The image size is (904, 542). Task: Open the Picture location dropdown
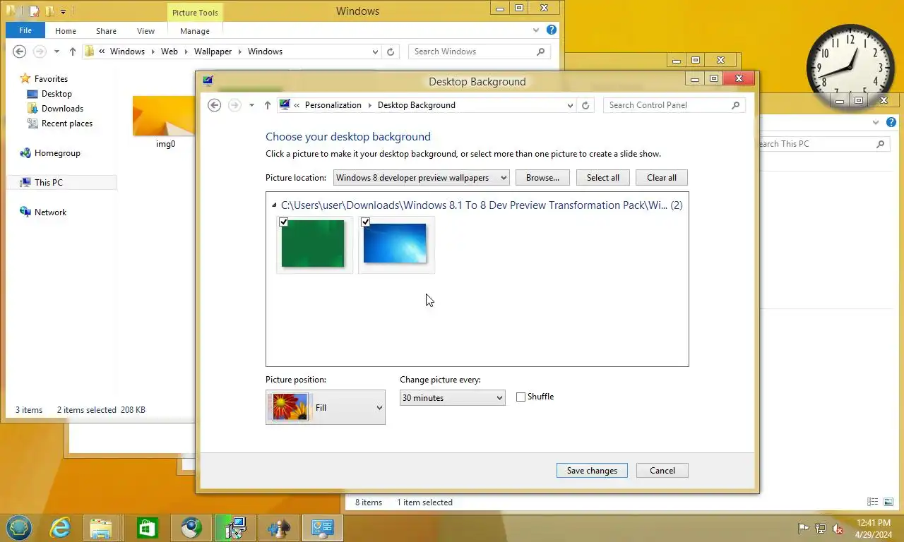click(x=421, y=178)
